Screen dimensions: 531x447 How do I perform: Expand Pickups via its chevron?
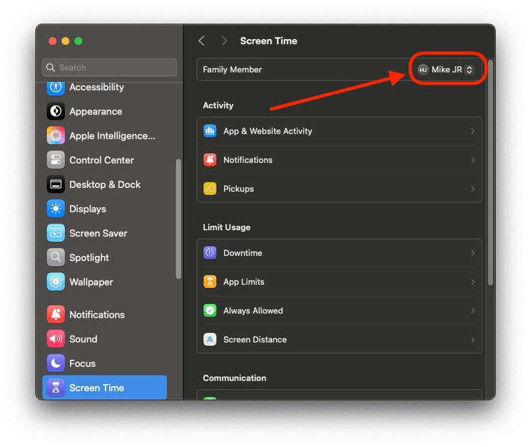(x=473, y=188)
